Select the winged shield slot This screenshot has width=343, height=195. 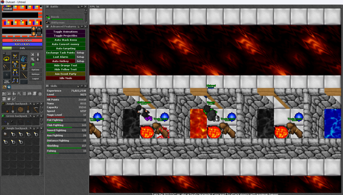pos(24,67)
